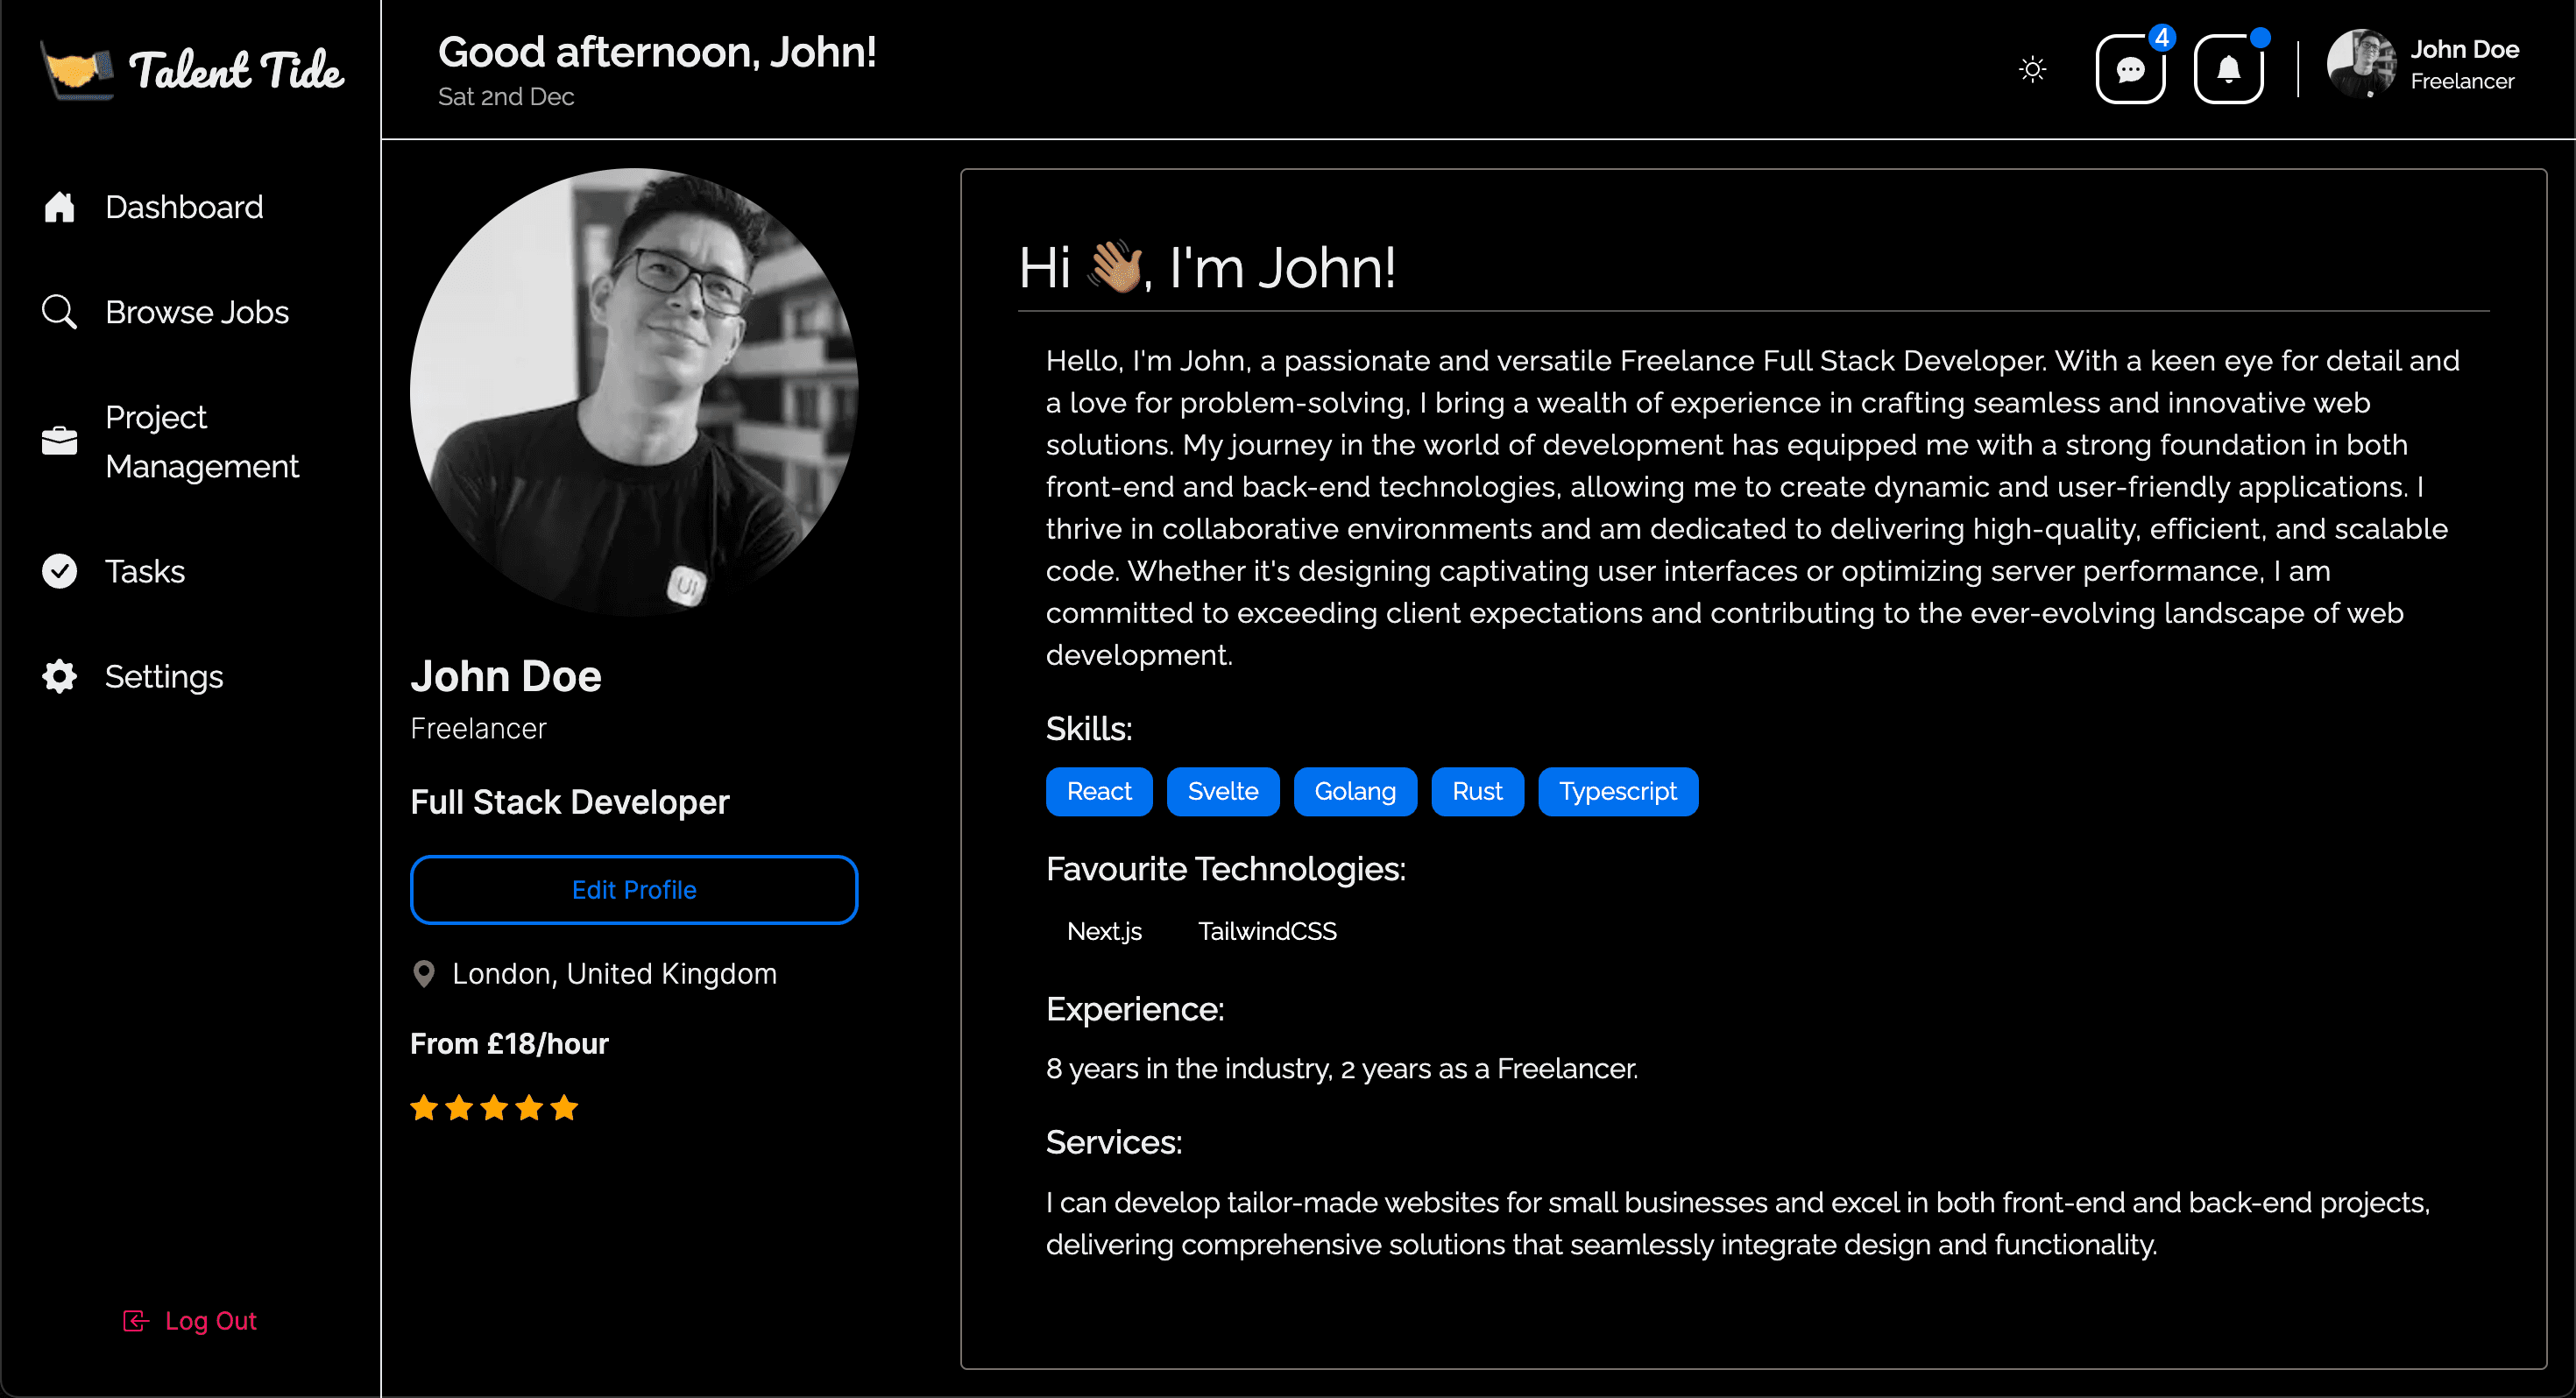Click the location pin icon
The image size is (2576, 1398).
tap(424, 974)
